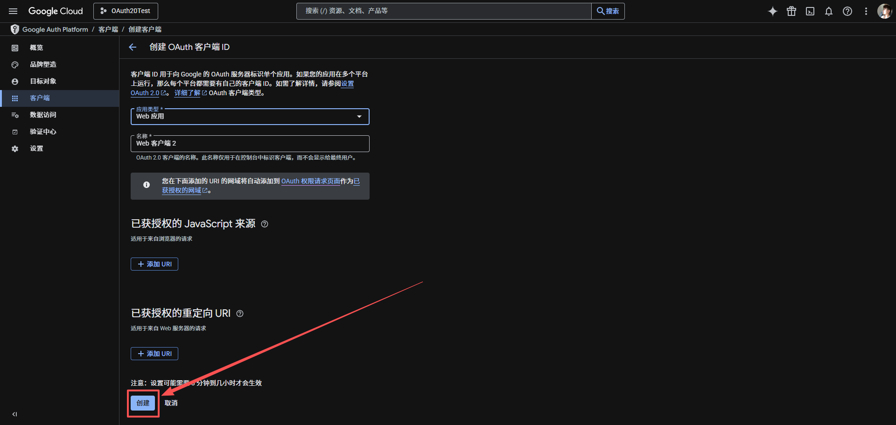Collapse the left sidebar panel
Image resolution: width=896 pixels, height=425 pixels.
(14, 414)
